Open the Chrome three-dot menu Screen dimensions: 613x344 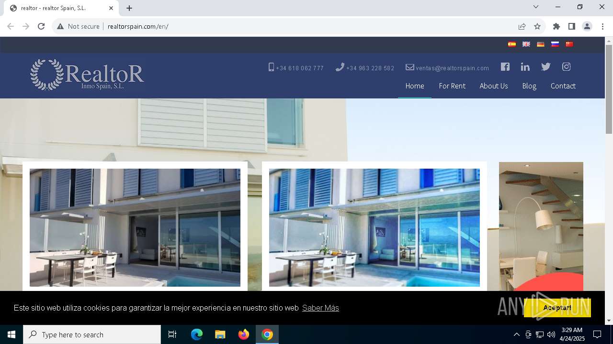[x=602, y=26]
